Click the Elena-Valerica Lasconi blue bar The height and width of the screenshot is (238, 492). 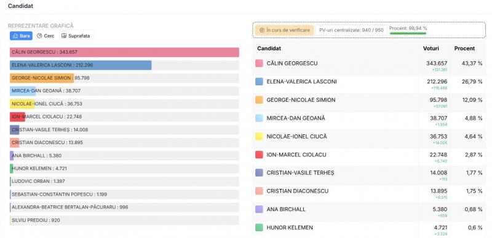(x=81, y=65)
